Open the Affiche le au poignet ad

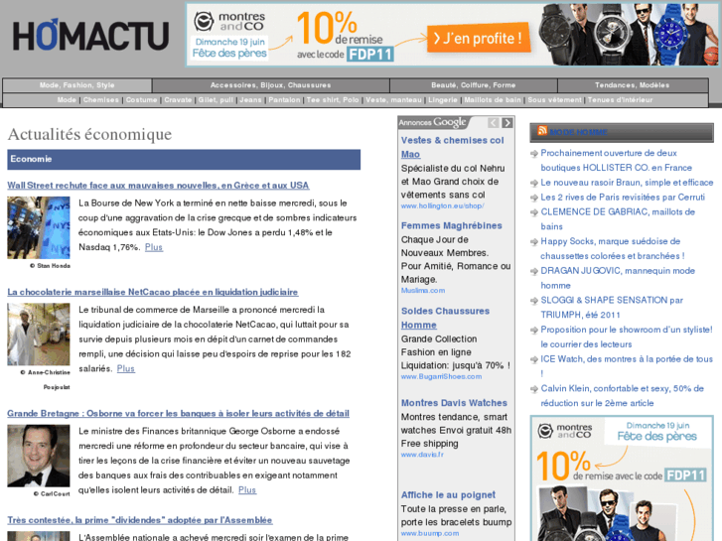click(x=448, y=495)
